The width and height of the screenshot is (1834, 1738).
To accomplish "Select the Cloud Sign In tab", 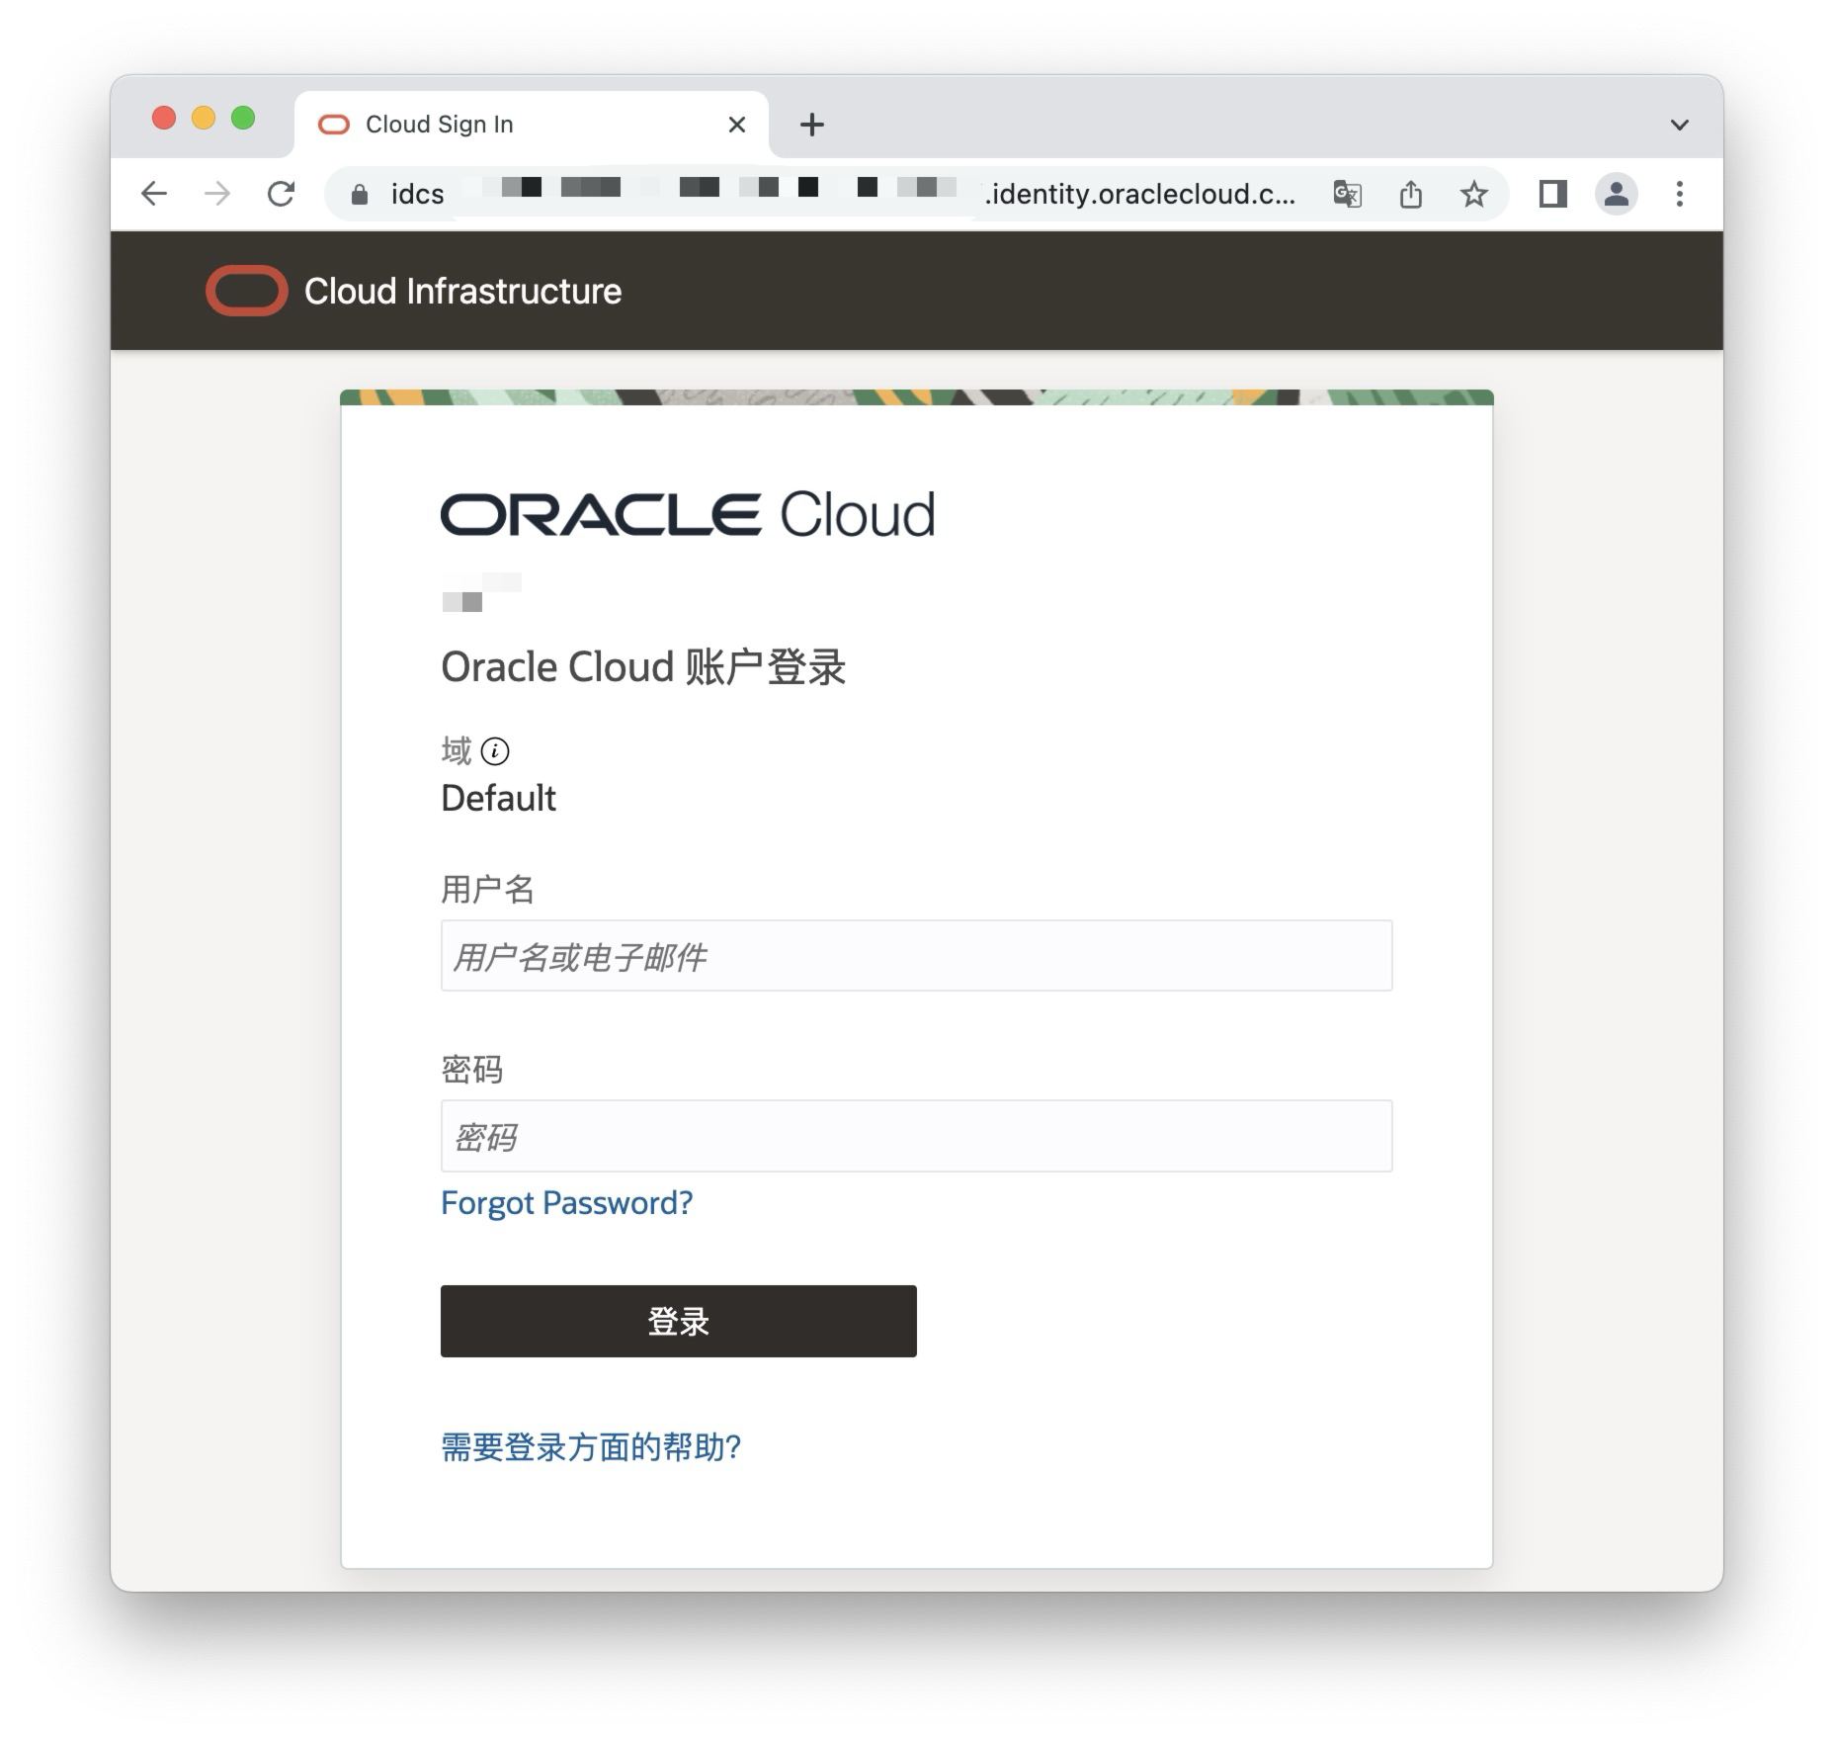I will pyautogui.click(x=532, y=125).
